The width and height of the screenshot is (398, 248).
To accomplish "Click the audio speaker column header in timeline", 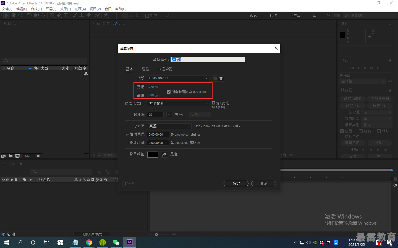I will [8, 180].
